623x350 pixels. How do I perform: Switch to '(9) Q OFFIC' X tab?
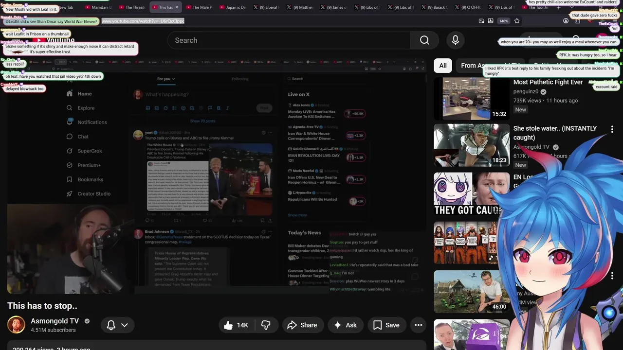pyautogui.click(x=468, y=7)
